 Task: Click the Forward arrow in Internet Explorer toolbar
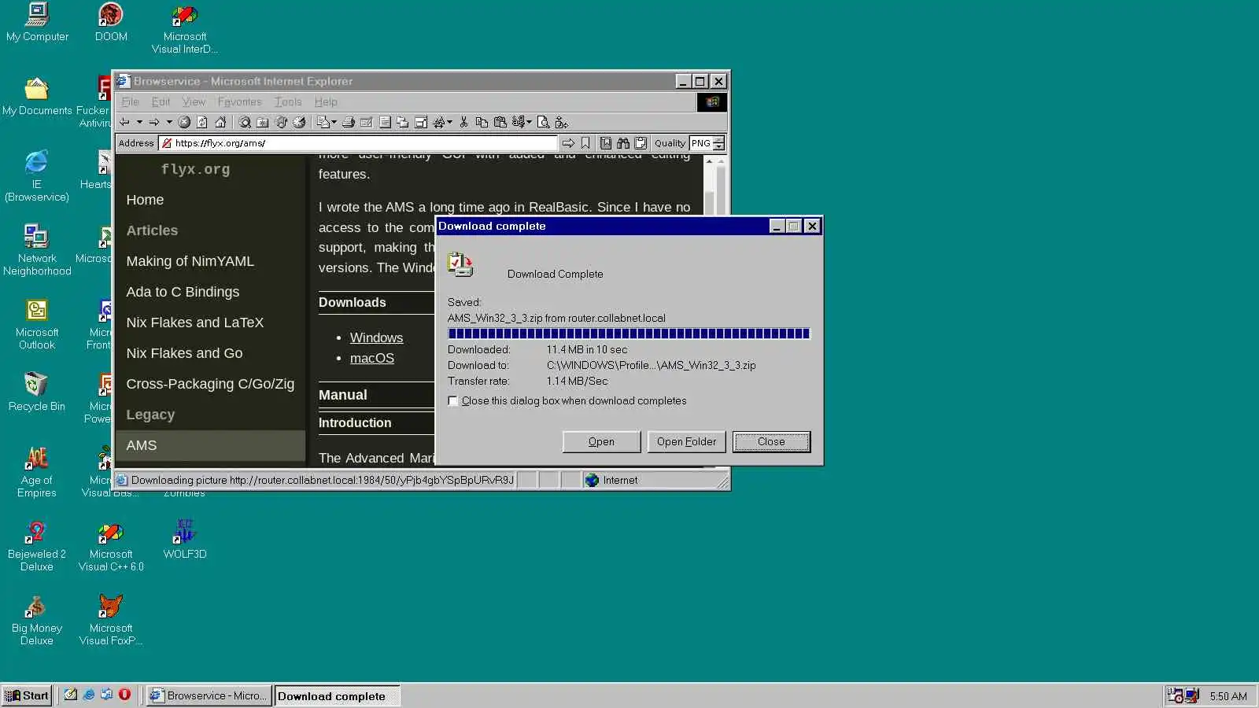[x=154, y=122]
